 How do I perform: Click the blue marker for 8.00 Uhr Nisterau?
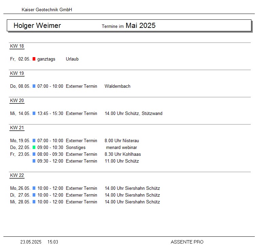coord(34,140)
